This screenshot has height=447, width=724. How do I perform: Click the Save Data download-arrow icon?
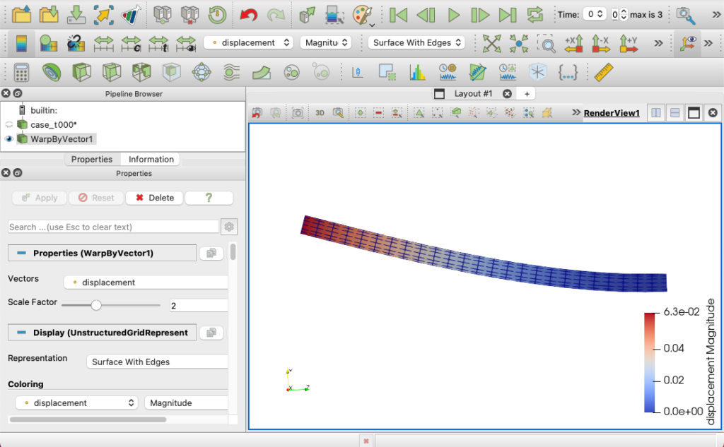(76, 15)
